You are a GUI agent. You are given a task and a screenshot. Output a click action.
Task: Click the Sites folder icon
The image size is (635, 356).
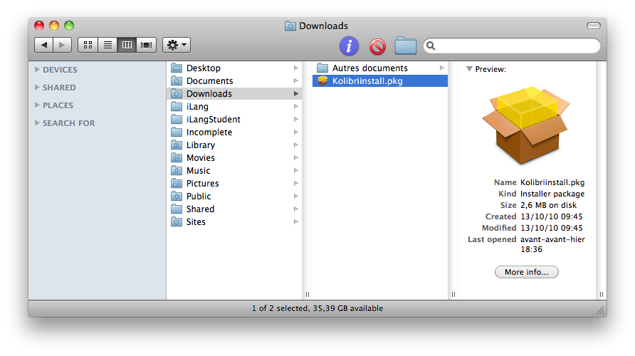pos(177,221)
